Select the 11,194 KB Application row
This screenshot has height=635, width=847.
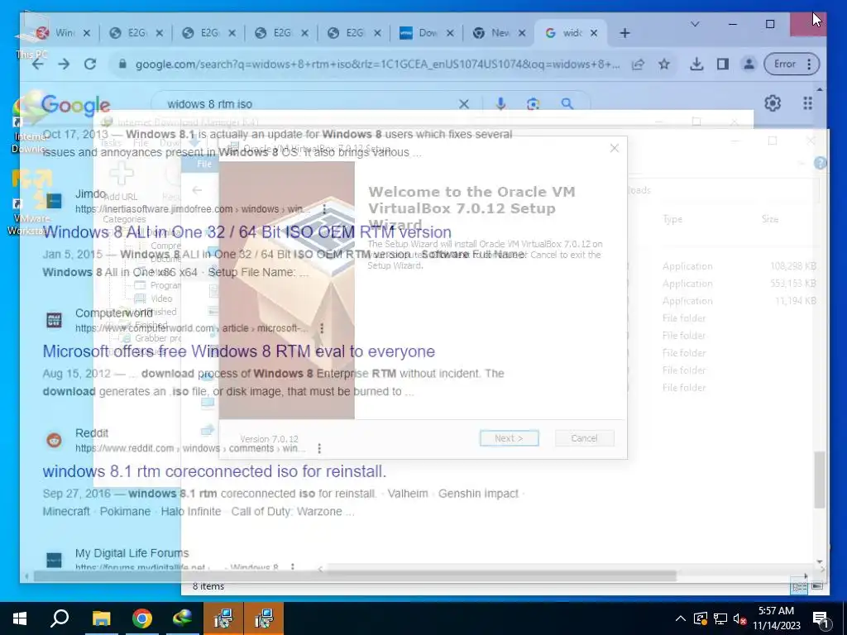pyautogui.click(x=723, y=301)
